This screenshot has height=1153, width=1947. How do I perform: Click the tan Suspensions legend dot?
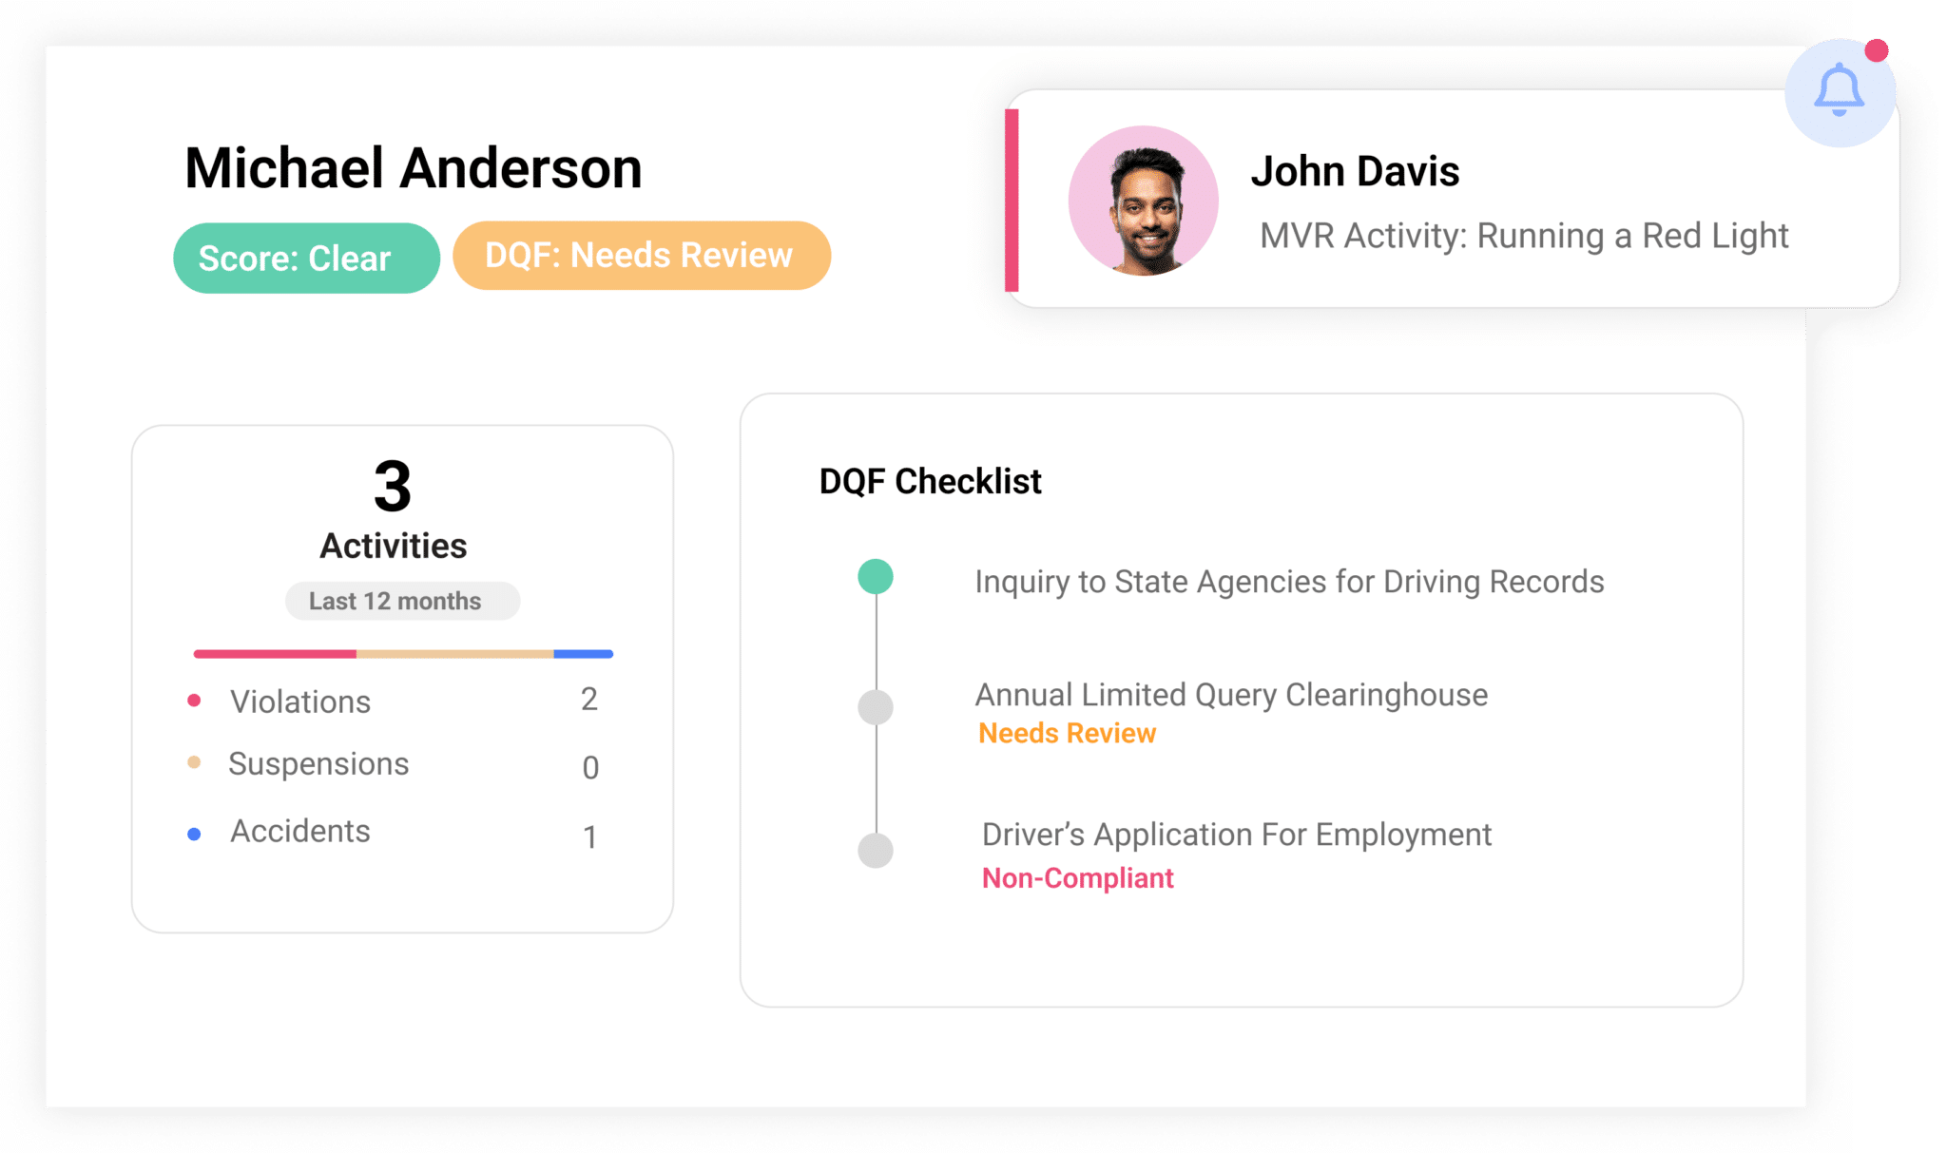coord(194,762)
